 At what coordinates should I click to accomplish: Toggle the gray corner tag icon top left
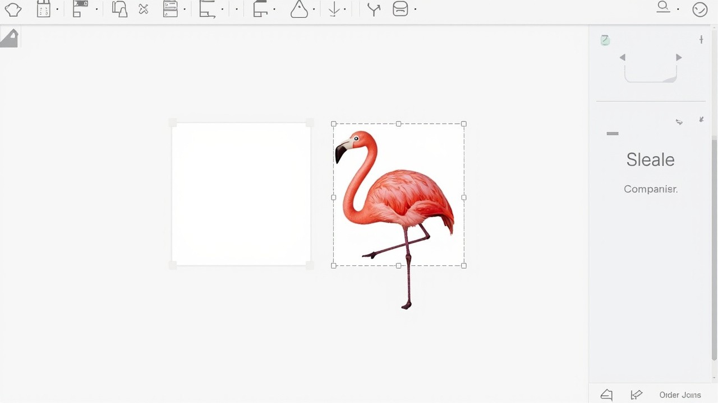click(x=9, y=38)
